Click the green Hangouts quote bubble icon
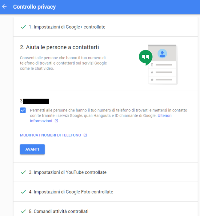Image resolution: width=200 pixels, height=216 pixels. coord(145,57)
